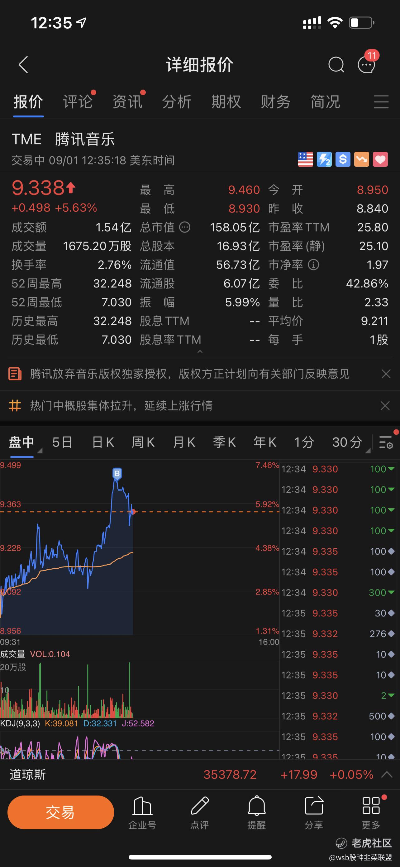Switch to the 简况 tab
Screen dimensions: 400x867
point(326,102)
